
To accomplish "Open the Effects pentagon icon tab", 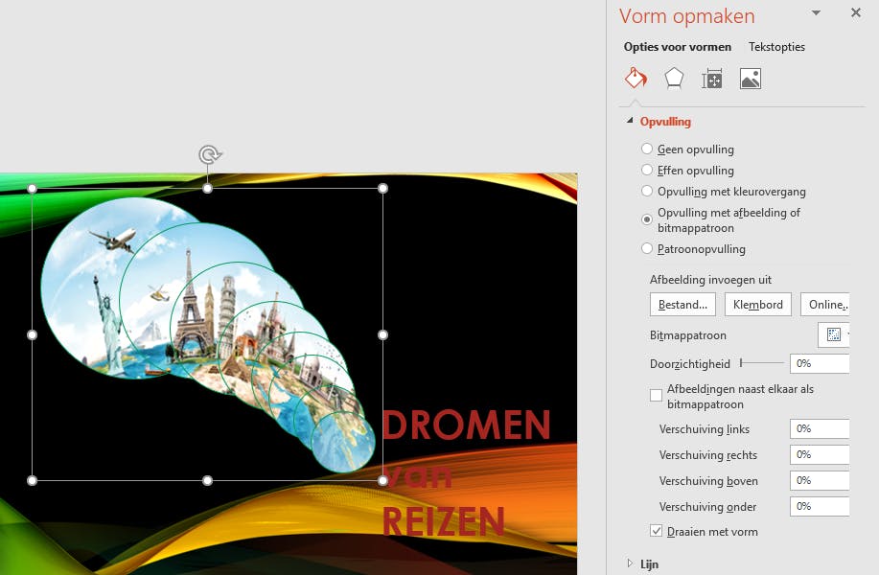I will pyautogui.click(x=674, y=79).
